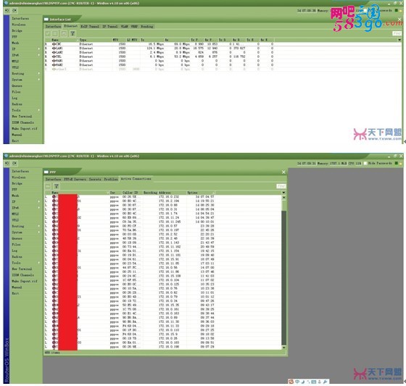This screenshot has height=386, width=406.
Task: Open the EoIP Tunnel tab in Interface List
Action: tap(90, 26)
